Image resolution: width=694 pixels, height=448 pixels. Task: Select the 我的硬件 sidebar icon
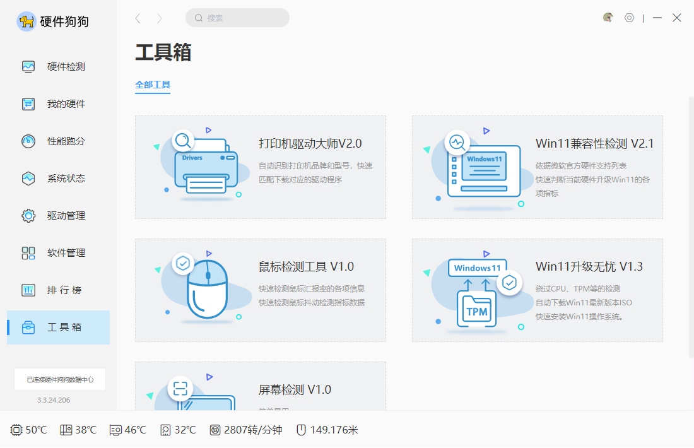(28, 104)
